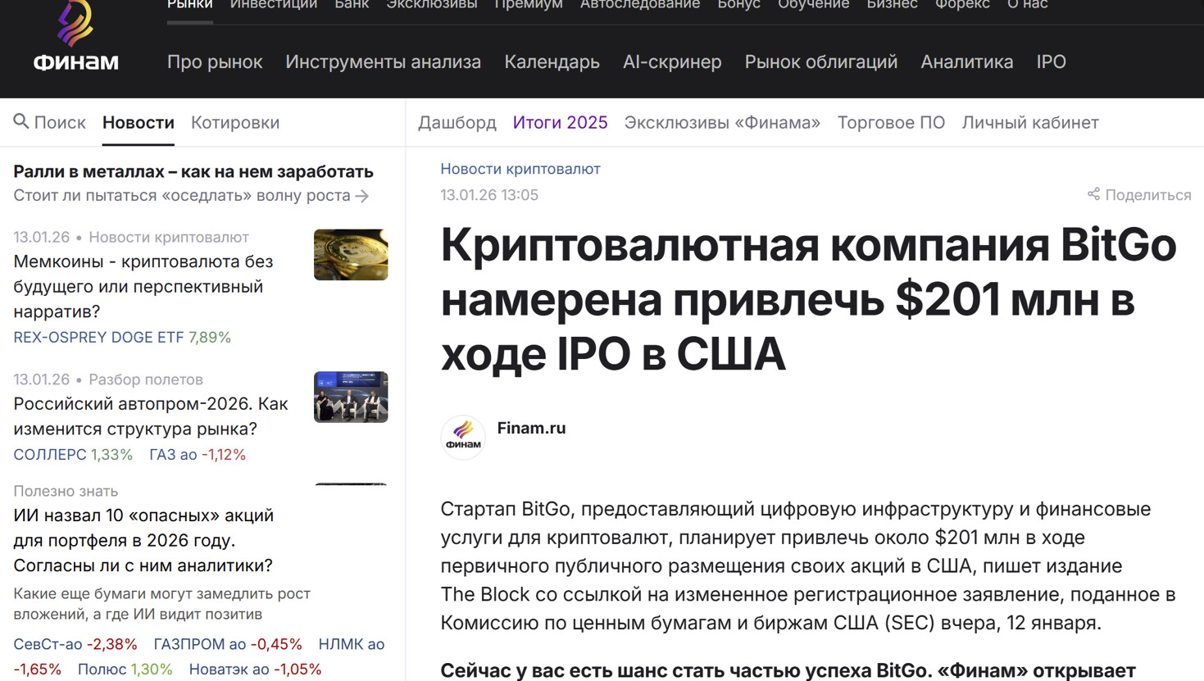Select the Новости tab

tap(138, 123)
